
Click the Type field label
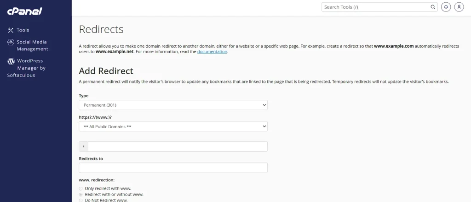(x=84, y=96)
